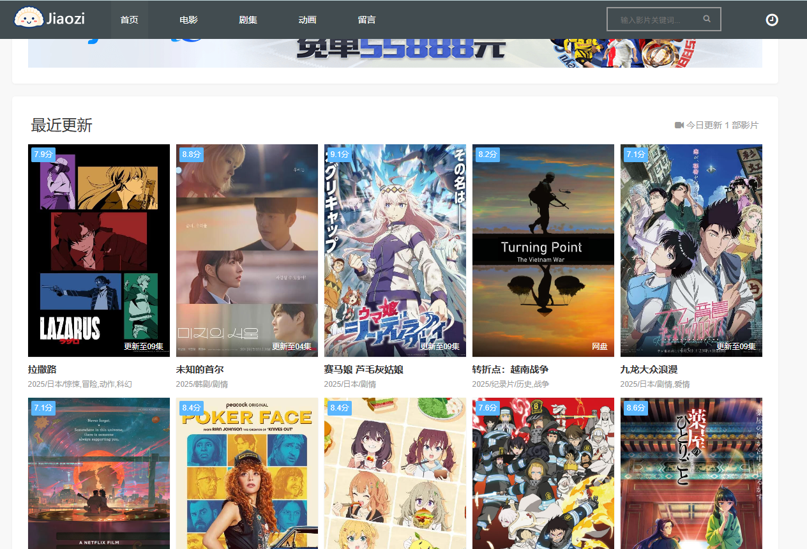Click the 9.1分 rating badge
The width and height of the screenshot is (807, 549).
340,154
